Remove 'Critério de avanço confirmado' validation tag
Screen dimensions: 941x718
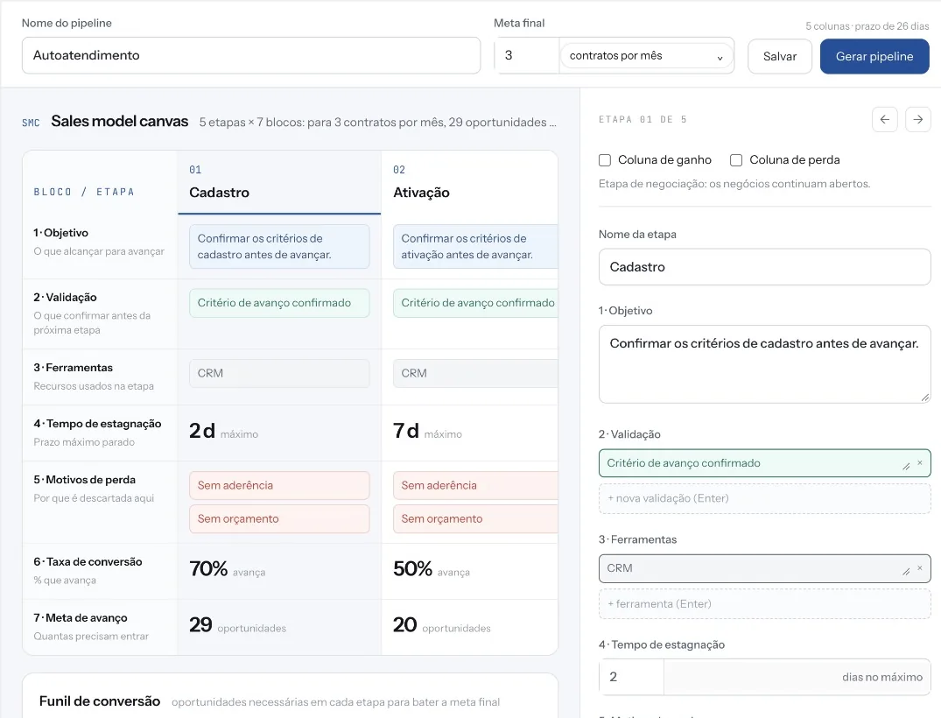919,463
